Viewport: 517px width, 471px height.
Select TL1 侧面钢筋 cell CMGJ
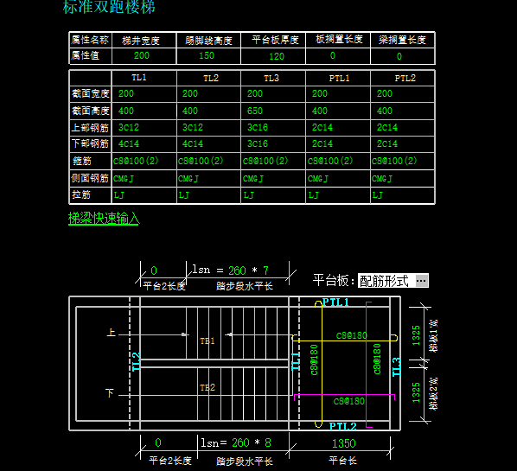124,179
